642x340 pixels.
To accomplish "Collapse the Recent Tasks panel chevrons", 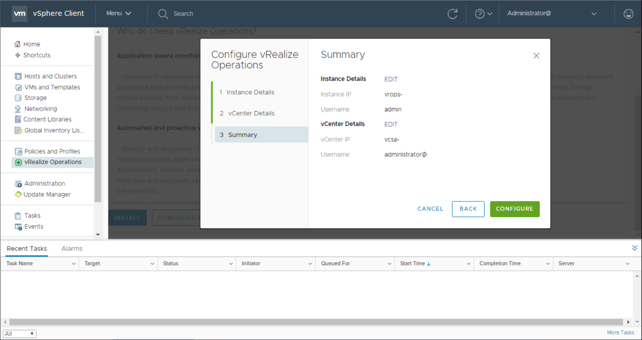I will [x=635, y=248].
